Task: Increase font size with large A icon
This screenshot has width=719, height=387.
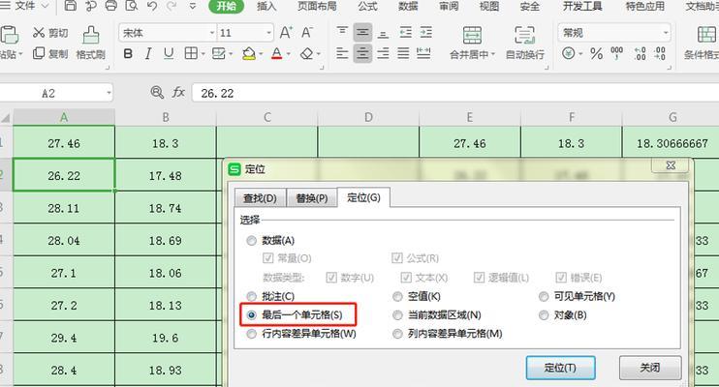Action: coord(286,33)
